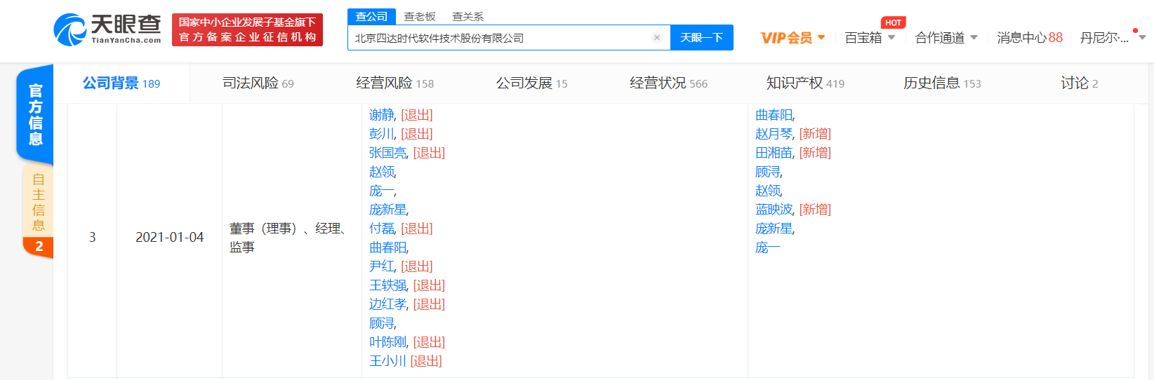Select the 查关系 search tab
The width and height of the screenshot is (1154, 380).
pyautogui.click(x=467, y=16)
